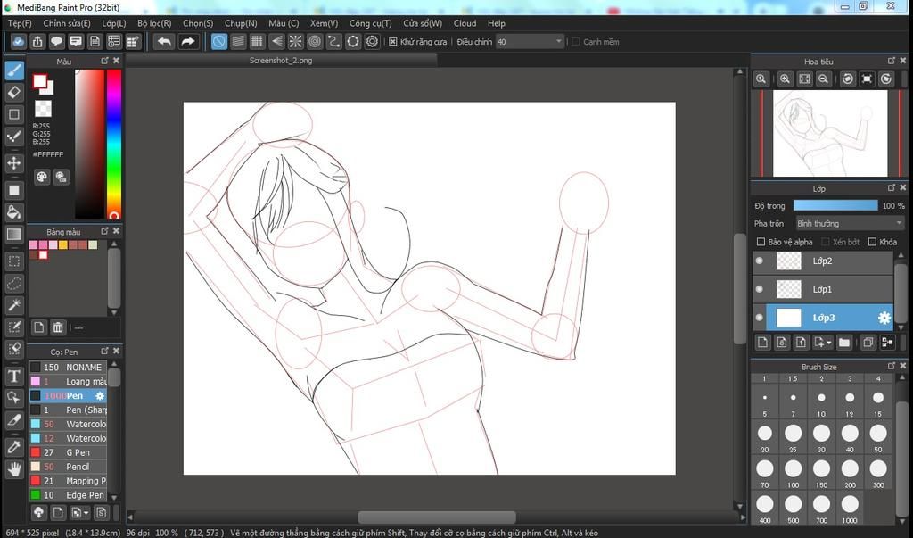Viewport: 913px width, 538px height.
Task: Pick the Move tool
Action: (14, 162)
